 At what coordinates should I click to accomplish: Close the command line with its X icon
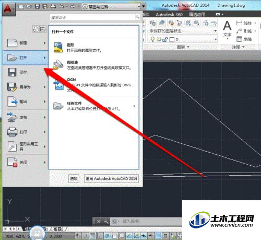tap(99, 221)
